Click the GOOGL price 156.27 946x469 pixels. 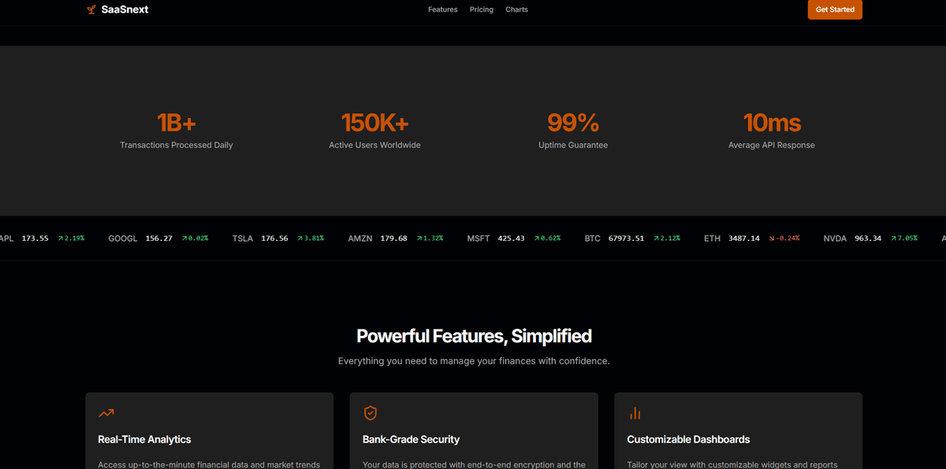(159, 238)
